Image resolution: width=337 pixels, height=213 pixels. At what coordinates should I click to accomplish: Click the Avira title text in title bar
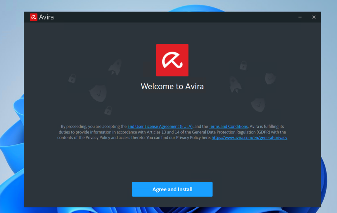coord(46,17)
